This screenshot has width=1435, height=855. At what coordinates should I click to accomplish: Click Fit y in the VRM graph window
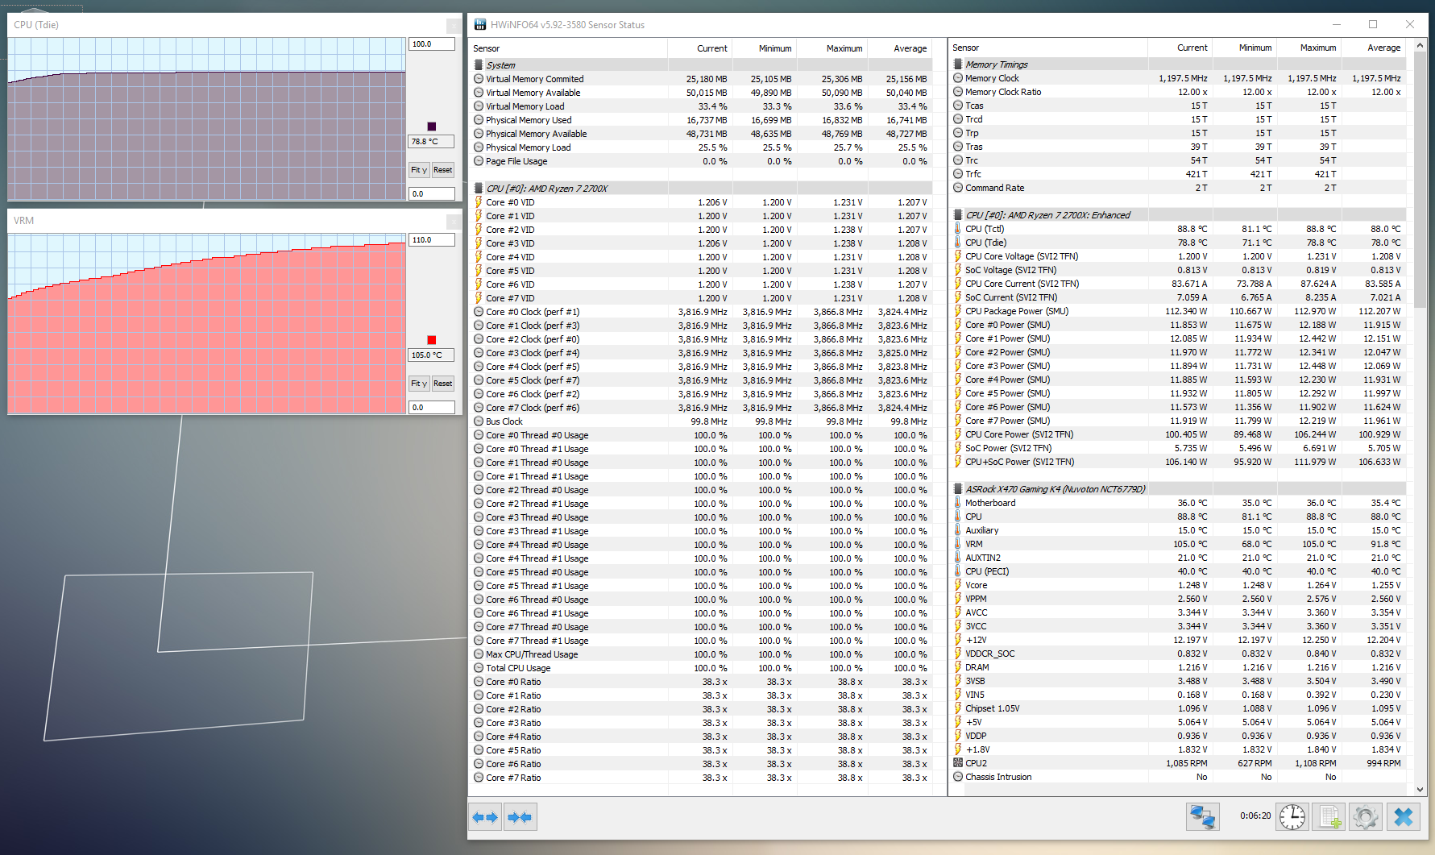click(419, 384)
